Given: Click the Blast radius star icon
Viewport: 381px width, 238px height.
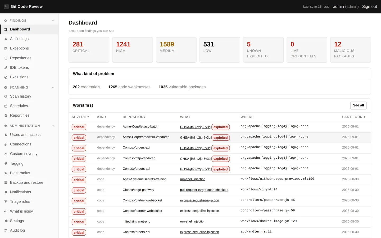Looking at the screenshot, I should [x=6, y=173].
